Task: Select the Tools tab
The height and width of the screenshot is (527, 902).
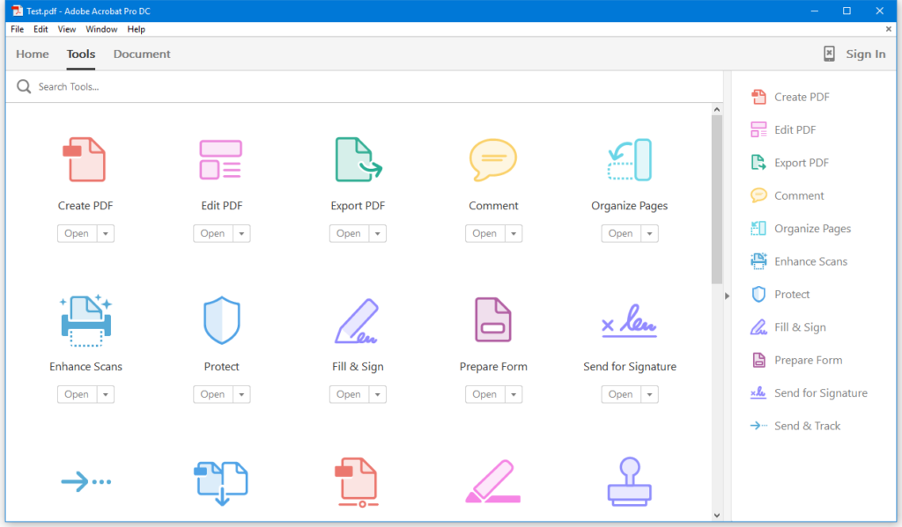Action: point(80,54)
